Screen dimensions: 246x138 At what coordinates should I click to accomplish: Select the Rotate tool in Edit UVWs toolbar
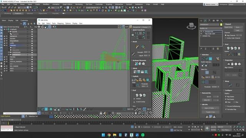click(42, 27)
